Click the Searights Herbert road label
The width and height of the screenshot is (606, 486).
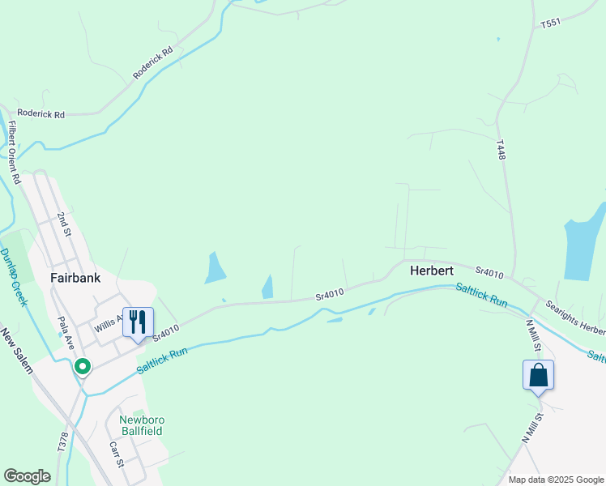point(575,318)
